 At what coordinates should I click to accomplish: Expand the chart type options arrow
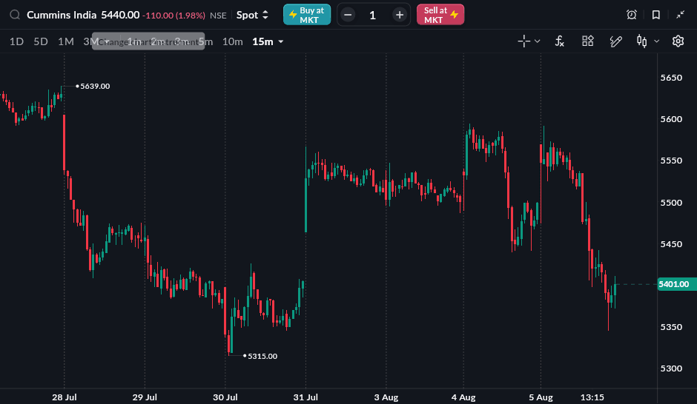[x=656, y=41]
